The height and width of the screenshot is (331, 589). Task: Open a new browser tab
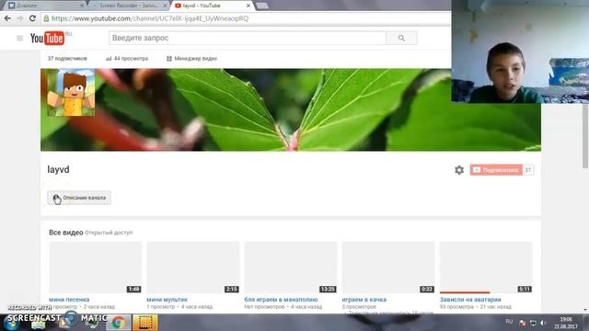261,6
